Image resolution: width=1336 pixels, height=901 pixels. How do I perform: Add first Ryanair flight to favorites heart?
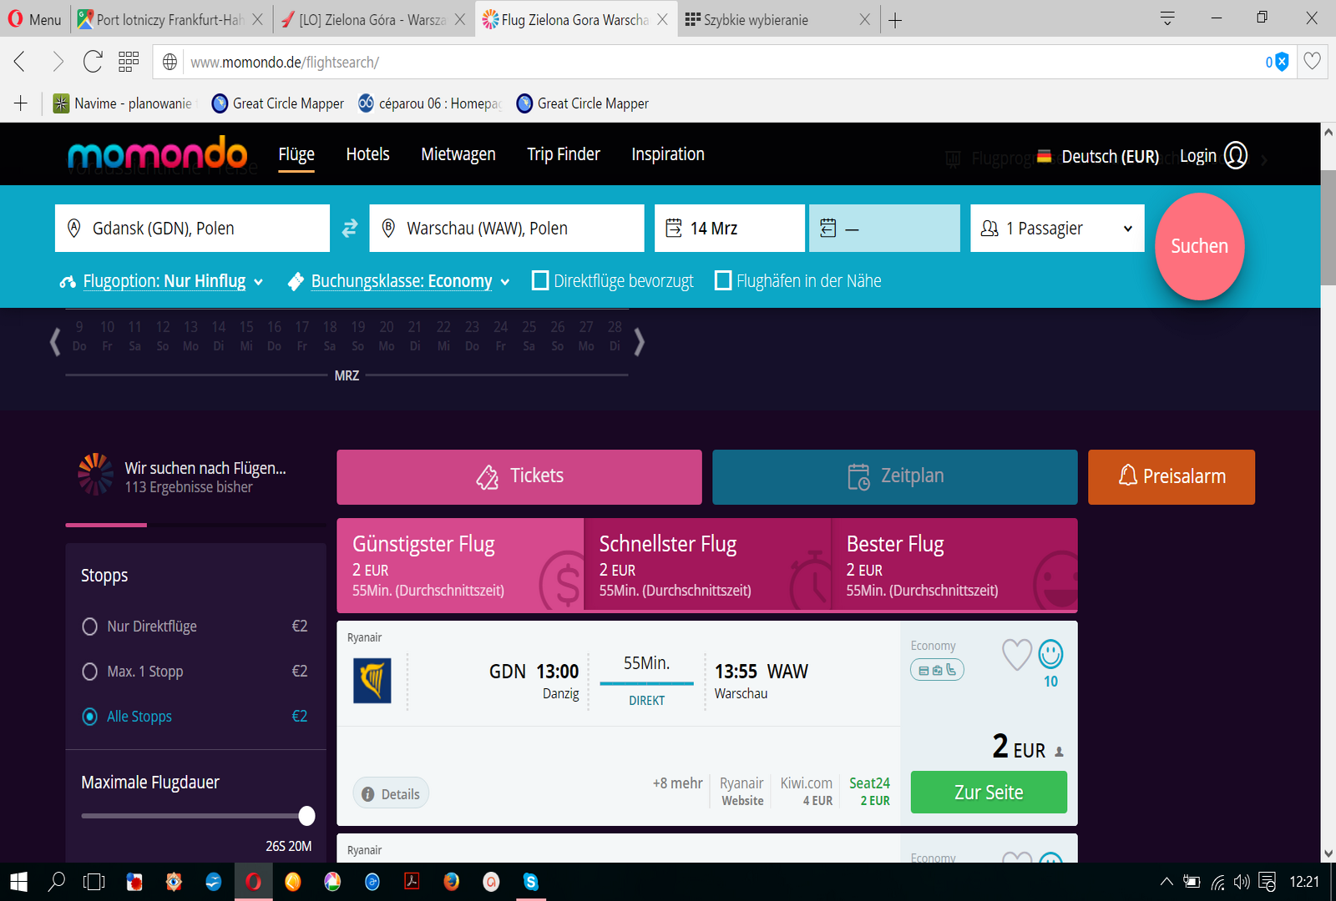1016,655
